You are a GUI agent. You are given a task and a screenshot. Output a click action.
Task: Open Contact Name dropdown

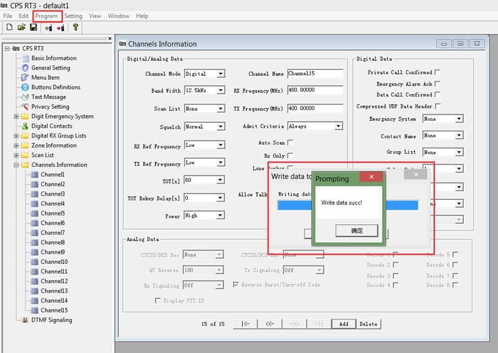coord(459,136)
